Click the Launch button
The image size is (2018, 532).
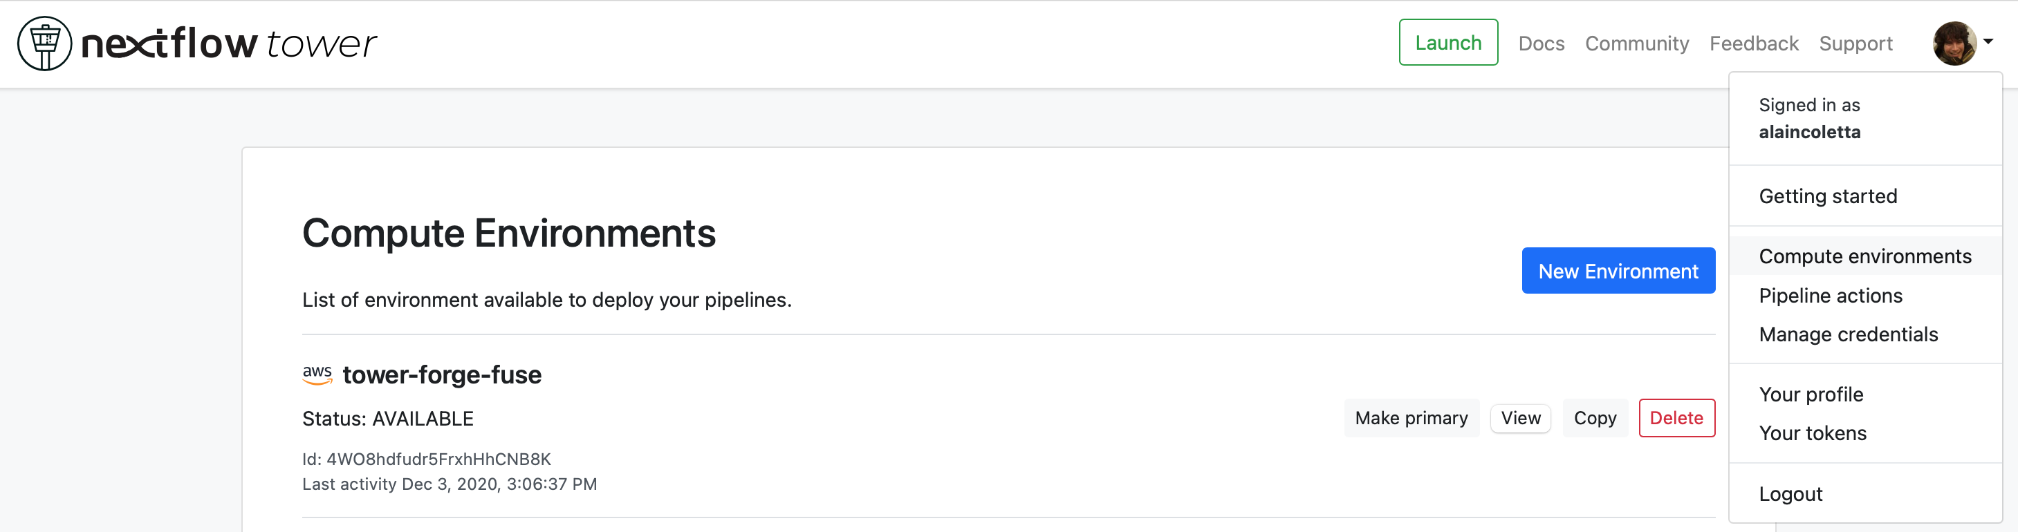click(1448, 42)
